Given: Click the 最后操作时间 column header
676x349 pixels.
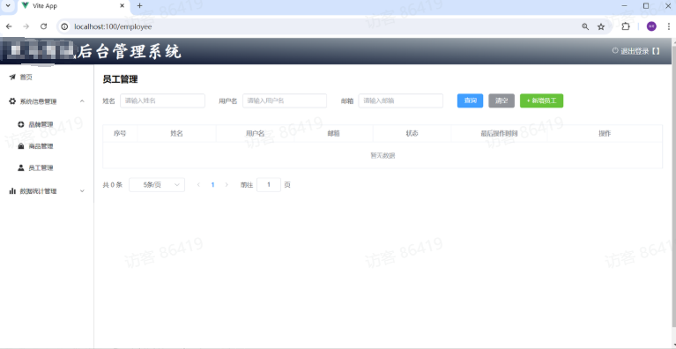Looking at the screenshot, I should [499, 134].
